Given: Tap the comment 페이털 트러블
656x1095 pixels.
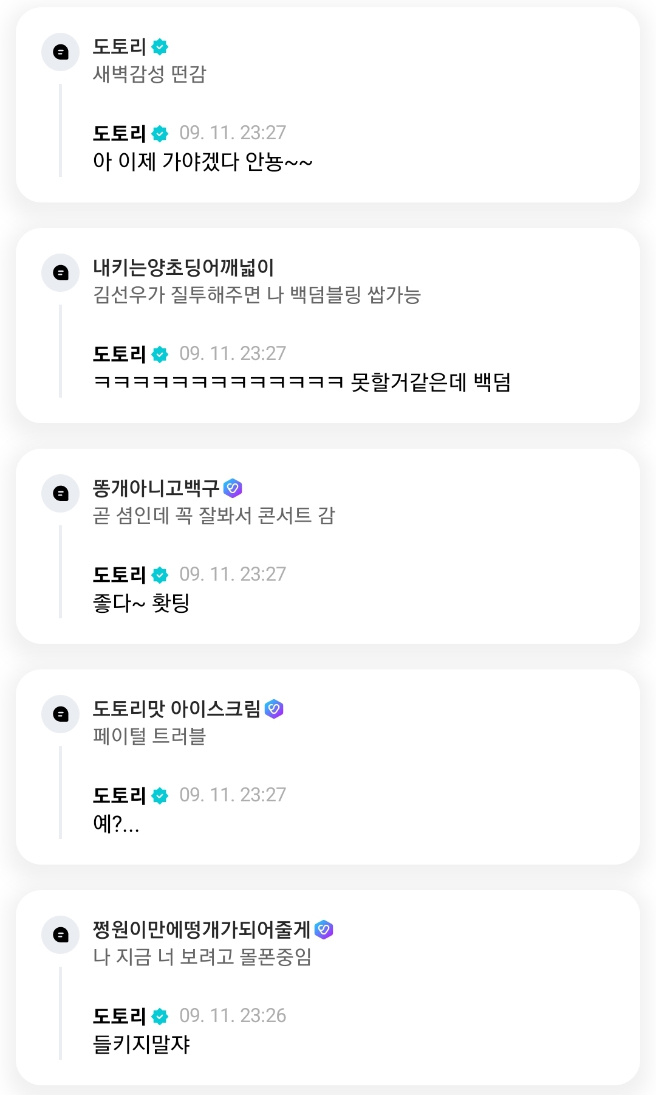Looking at the screenshot, I should (x=149, y=736).
